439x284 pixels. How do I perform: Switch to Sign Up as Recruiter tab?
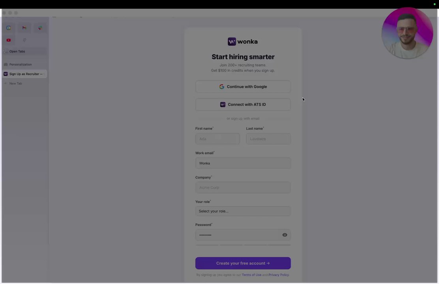click(24, 74)
